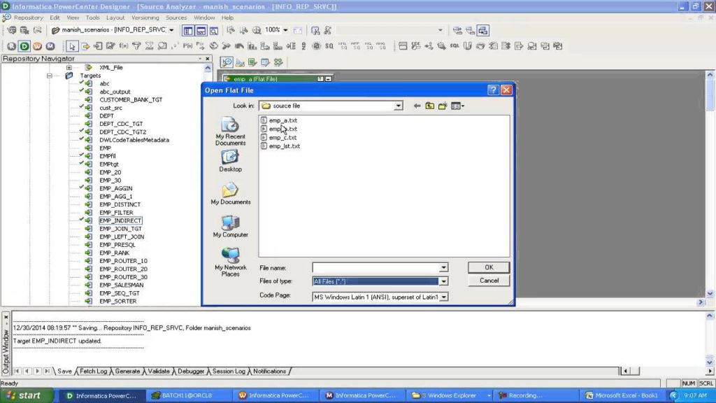Screen dimensions: 716x403
Task: Create new folder in the dialog
Action: (443, 106)
